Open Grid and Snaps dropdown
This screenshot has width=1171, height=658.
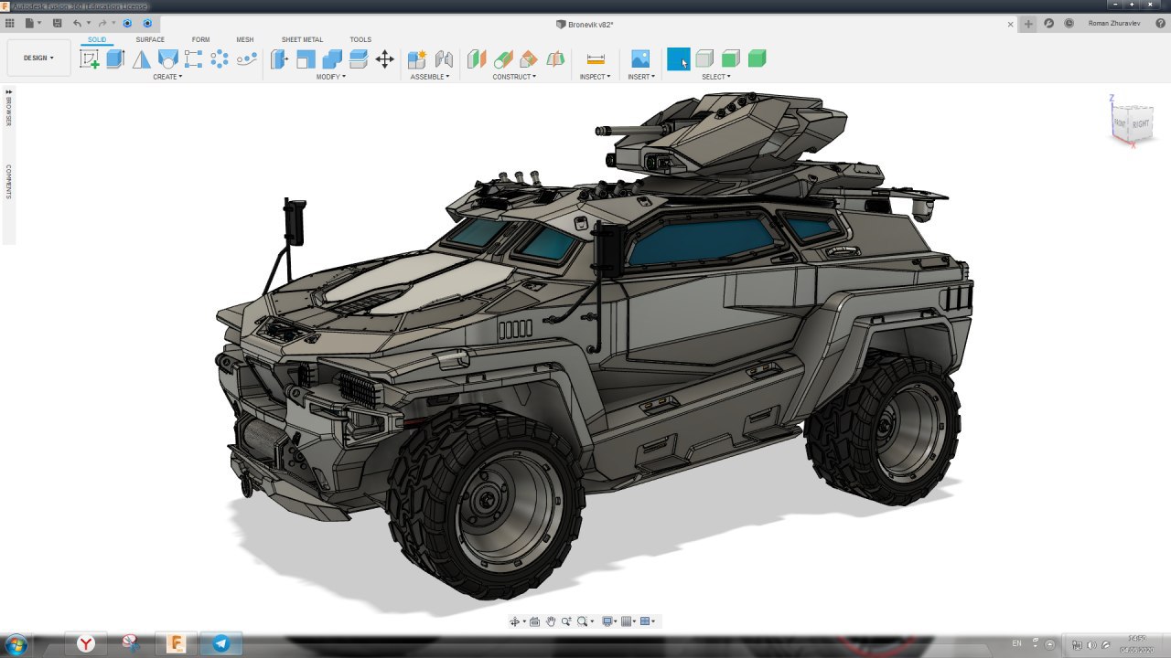[628, 621]
